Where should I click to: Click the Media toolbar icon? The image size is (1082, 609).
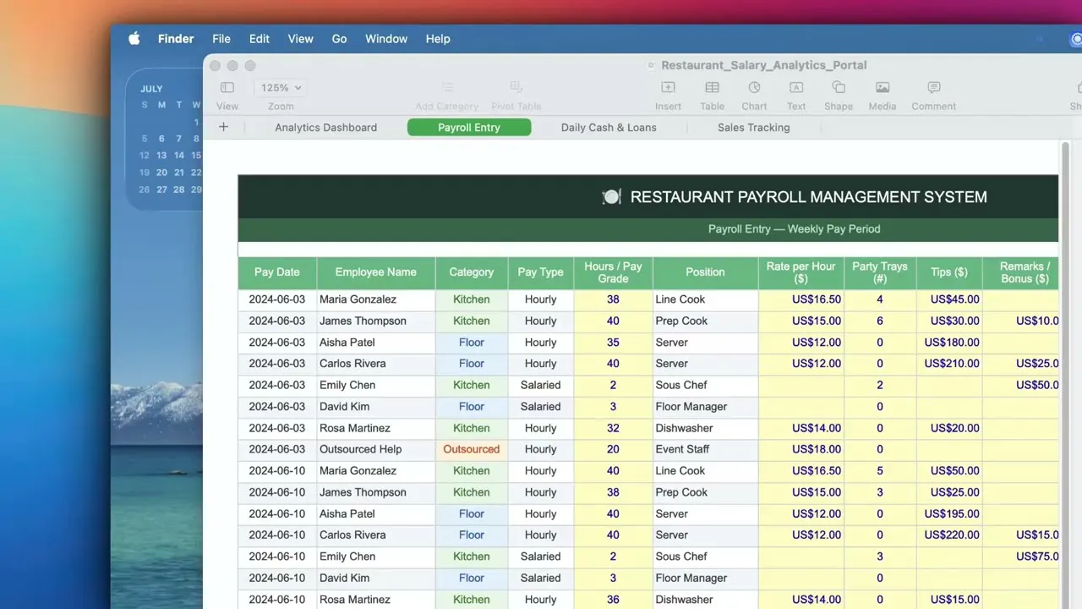pyautogui.click(x=883, y=87)
